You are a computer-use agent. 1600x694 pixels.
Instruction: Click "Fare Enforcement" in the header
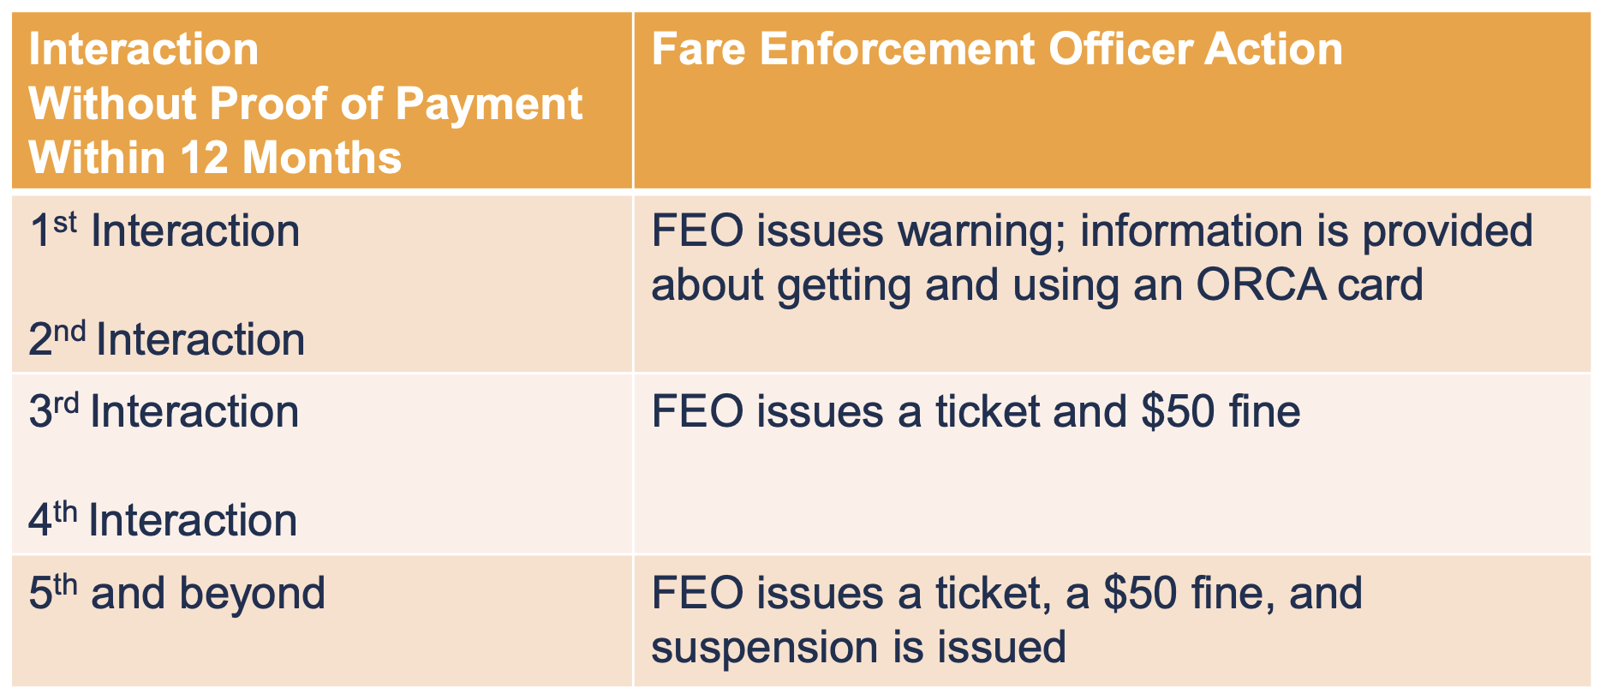pos(844,49)
